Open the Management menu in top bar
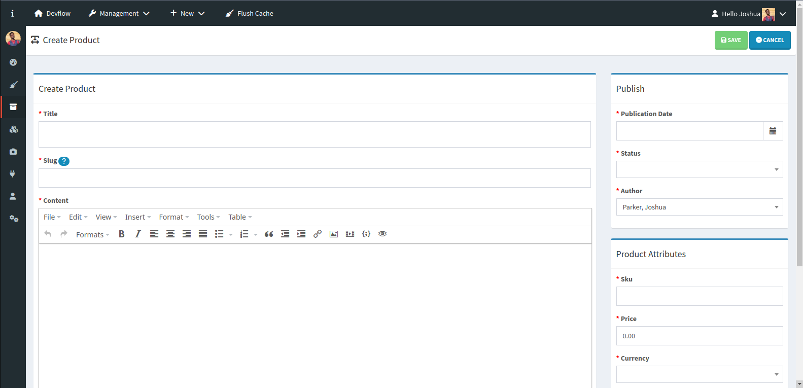803x388 pixels. [119, 14]
